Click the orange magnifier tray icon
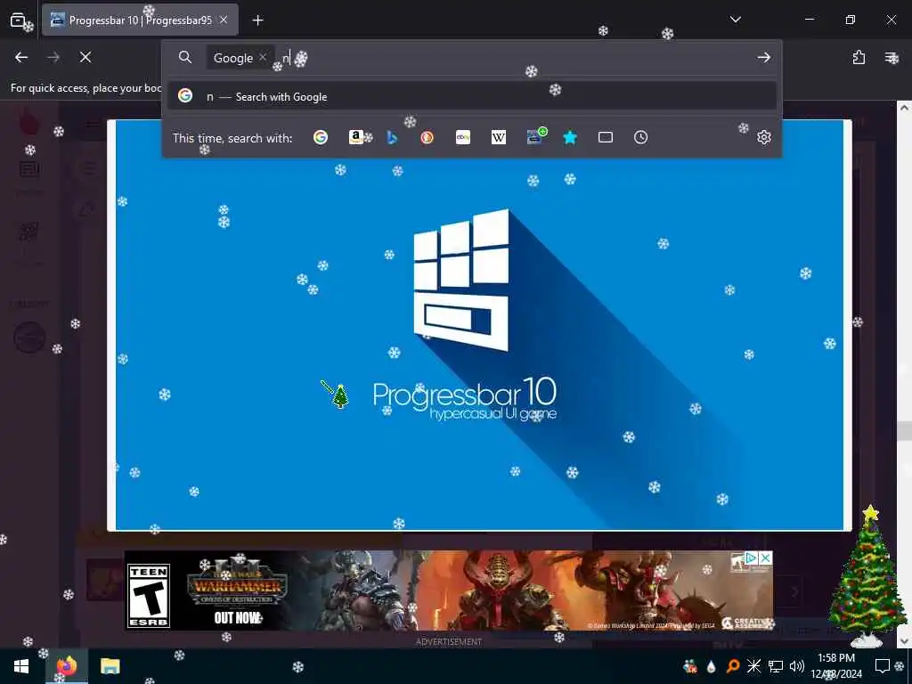The height and width of the screenshot is (684, 912). click(733, 666)
